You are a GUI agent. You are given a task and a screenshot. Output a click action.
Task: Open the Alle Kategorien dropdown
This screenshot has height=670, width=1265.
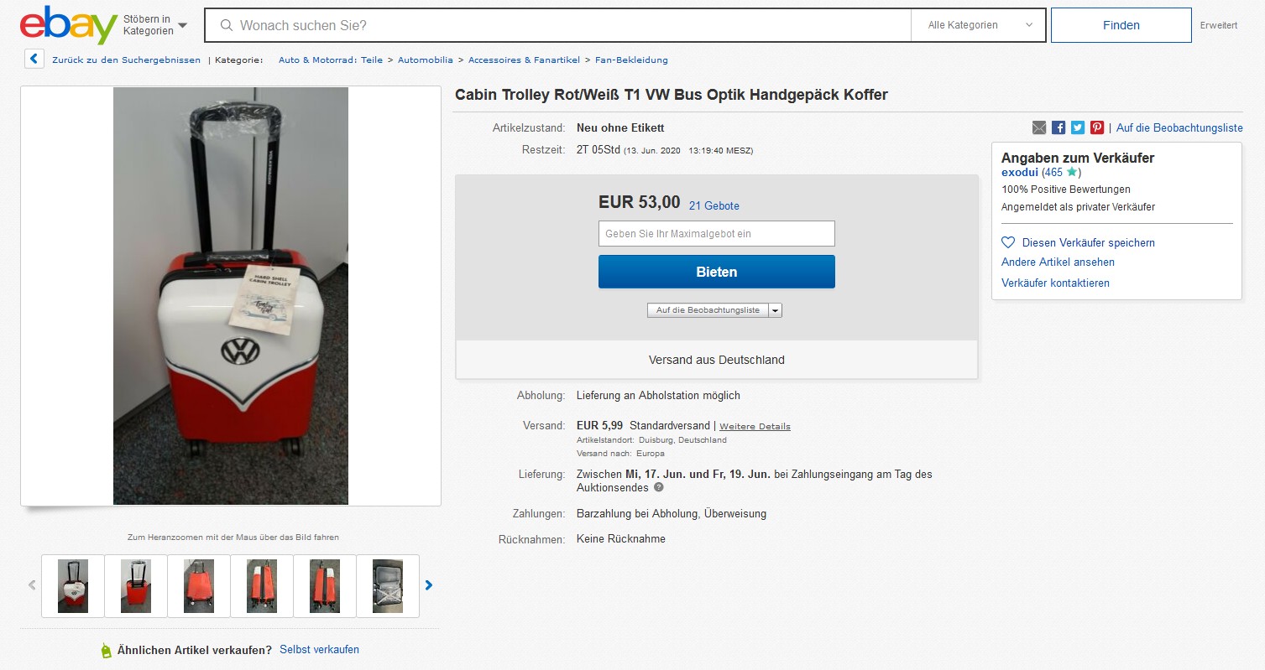(979, 25)
